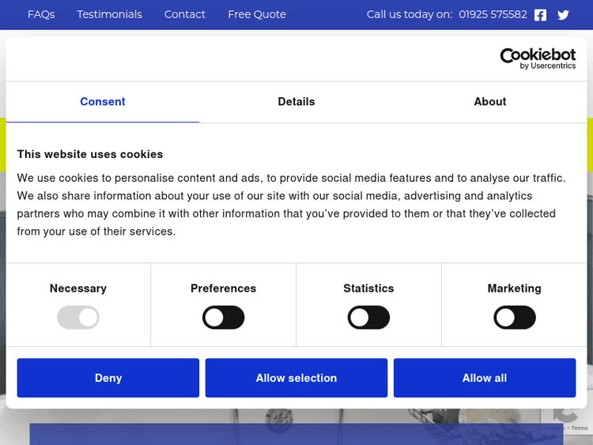Enable the Statistics cookies toggle
Viewport: 593px width, 445px height.
point(368,318)
